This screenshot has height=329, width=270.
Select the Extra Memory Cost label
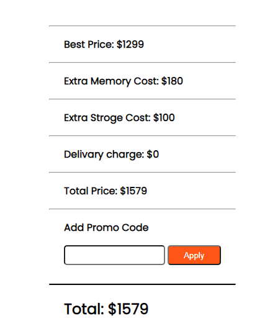point(111,81)
